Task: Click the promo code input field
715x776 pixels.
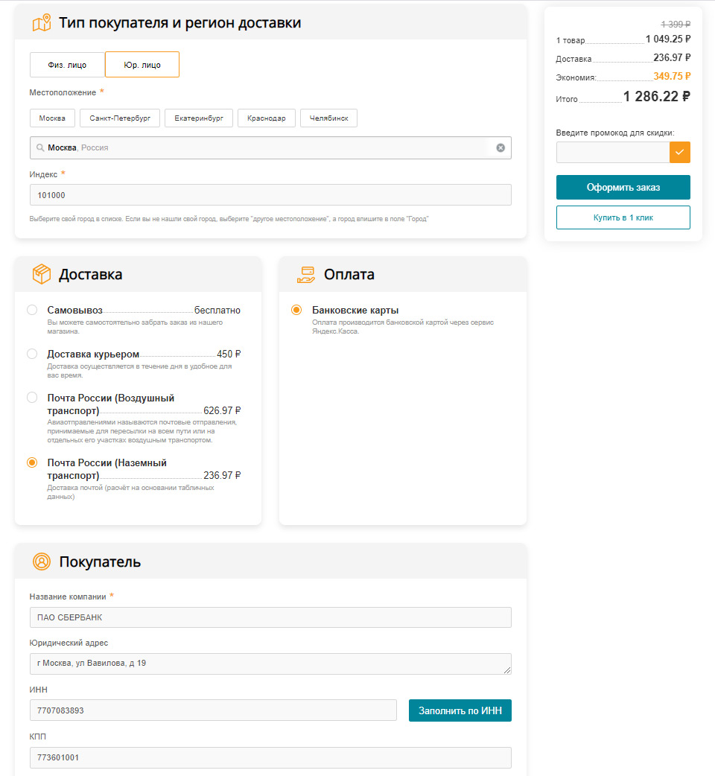Action: tap(612, 152)
